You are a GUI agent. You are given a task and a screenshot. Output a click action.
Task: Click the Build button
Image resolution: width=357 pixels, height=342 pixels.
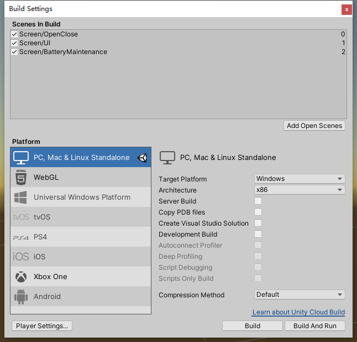pyautogui.click(x=253, y=325)
